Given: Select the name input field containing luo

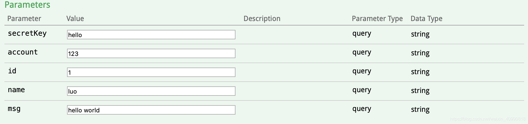Looking at the screenshot, I should [151, 91].
